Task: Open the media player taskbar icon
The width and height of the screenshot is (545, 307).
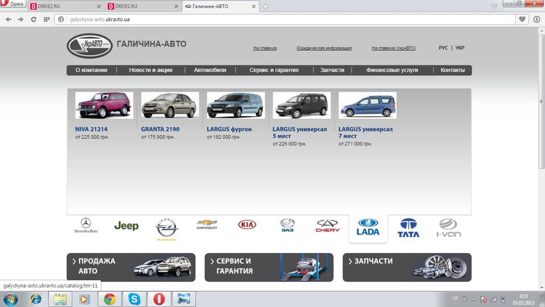Action: 85,300
